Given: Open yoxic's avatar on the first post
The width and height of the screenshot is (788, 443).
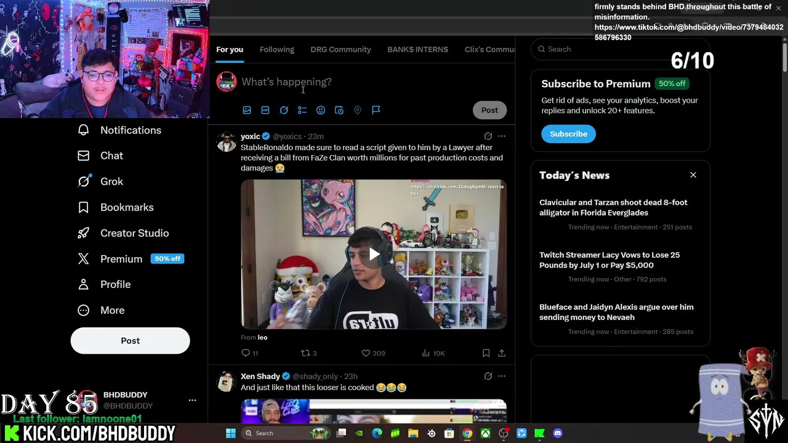Looking at the screenshot, I should 226,142.
